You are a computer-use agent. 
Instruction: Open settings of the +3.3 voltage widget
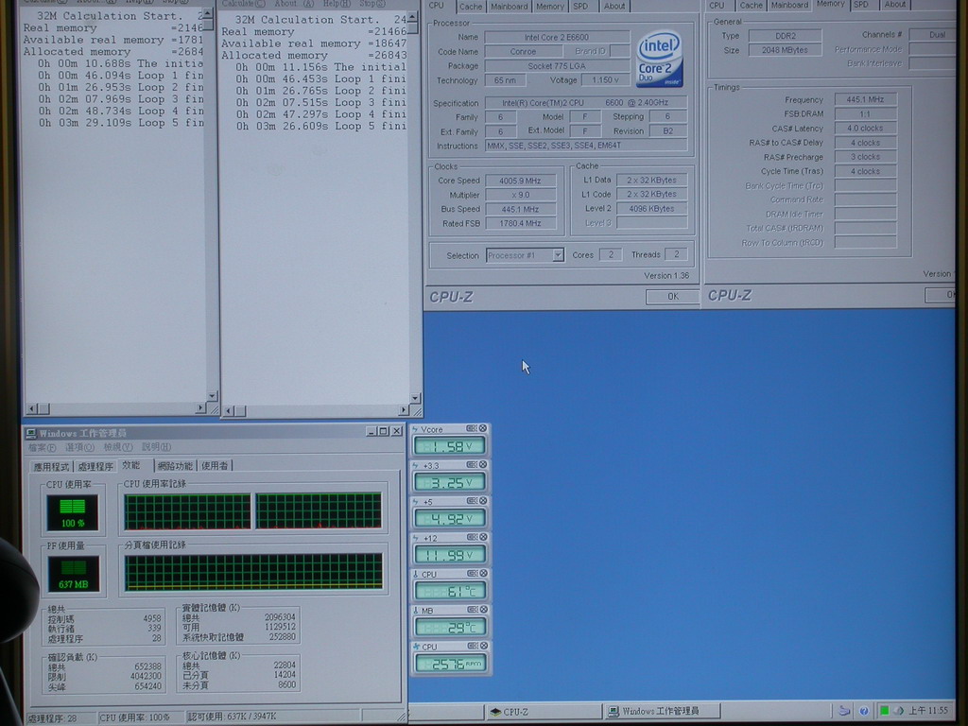pos(472,465)
